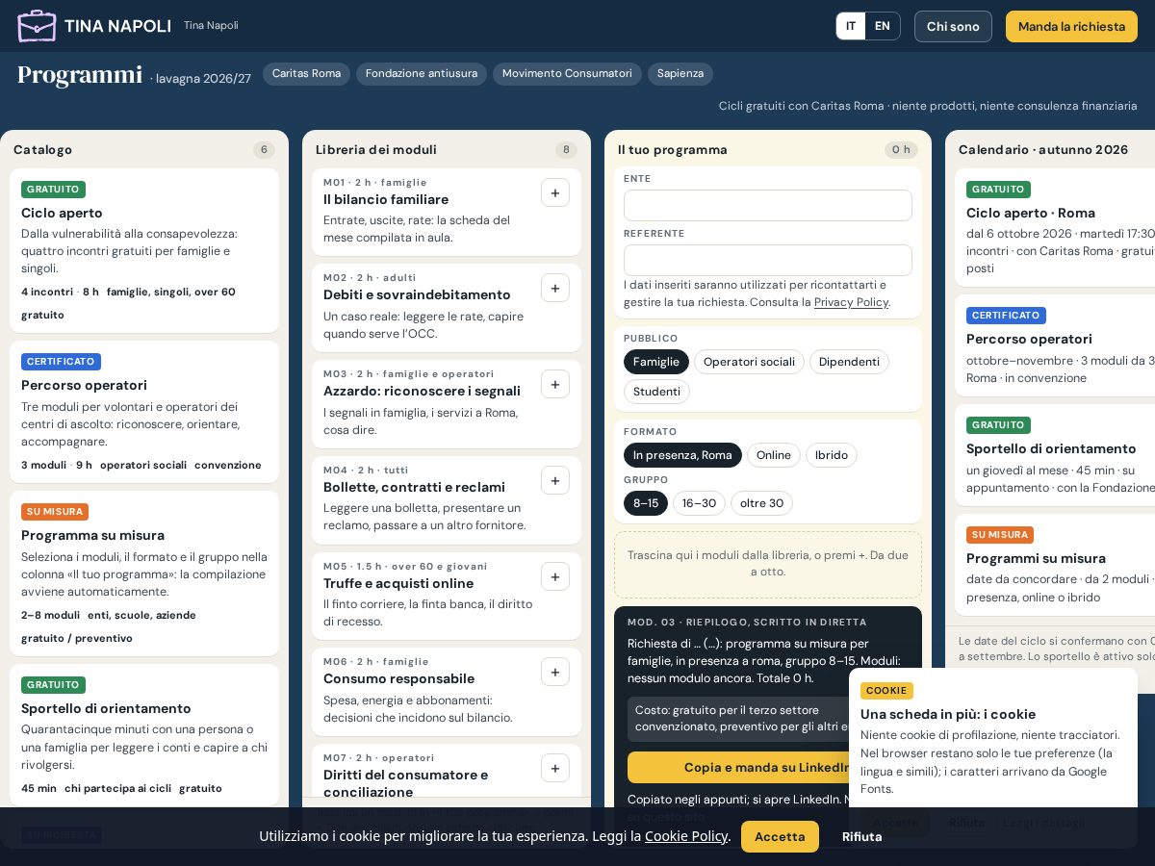The width and height of the screenshot is (1155, 866).
Task: Choose Ibrido format
Action: tap(832, 455)
